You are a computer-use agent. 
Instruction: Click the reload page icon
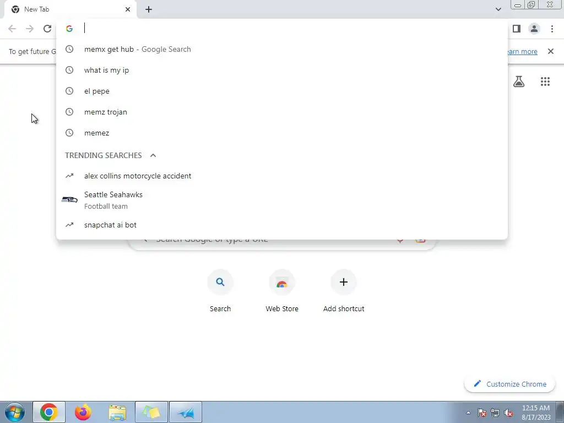coord(47,29)
